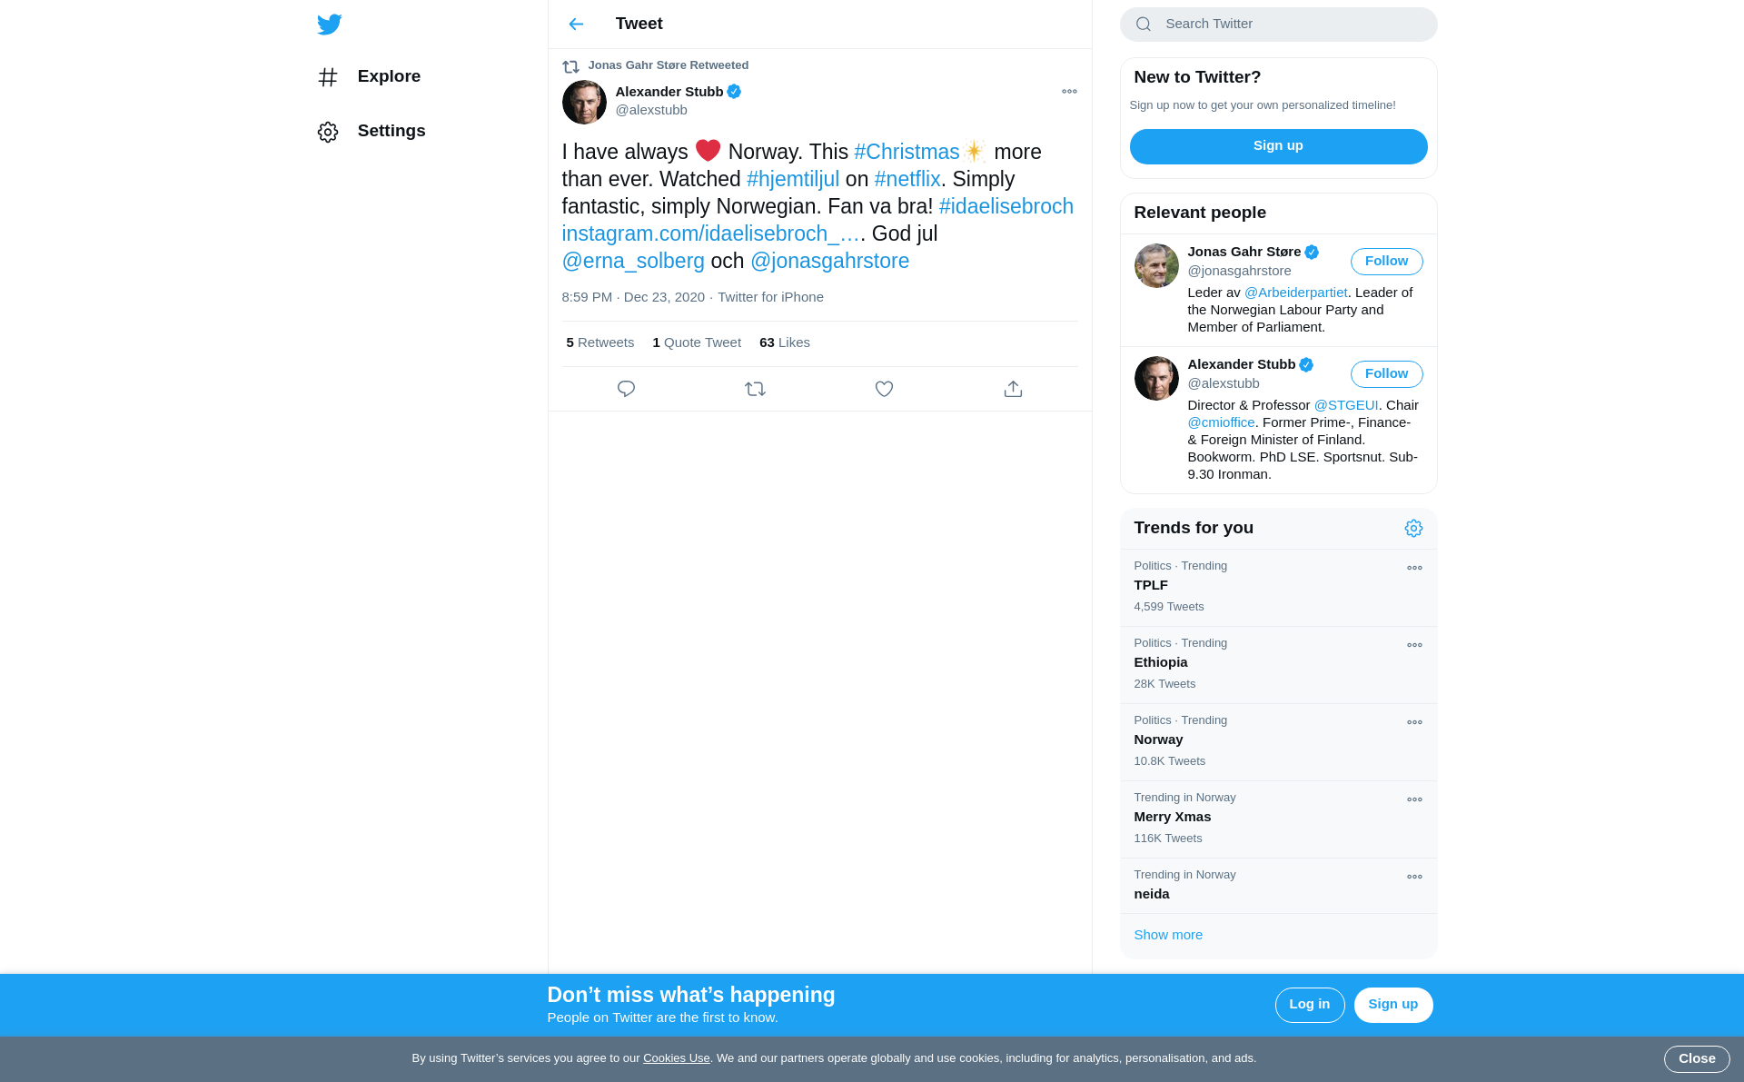The image size is (1744, 1082).
Task: Follow Alexander Stubb
Action: pos(1386,374)
